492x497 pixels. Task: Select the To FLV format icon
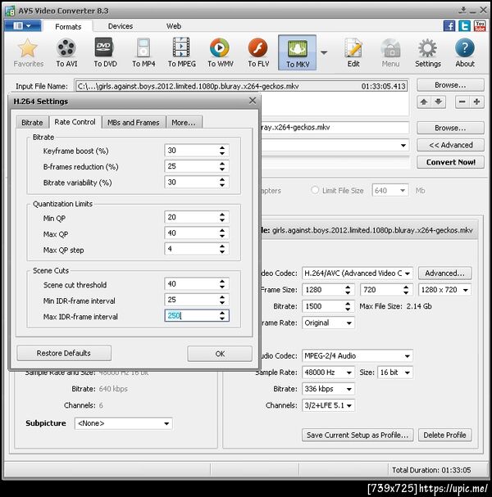258,52
